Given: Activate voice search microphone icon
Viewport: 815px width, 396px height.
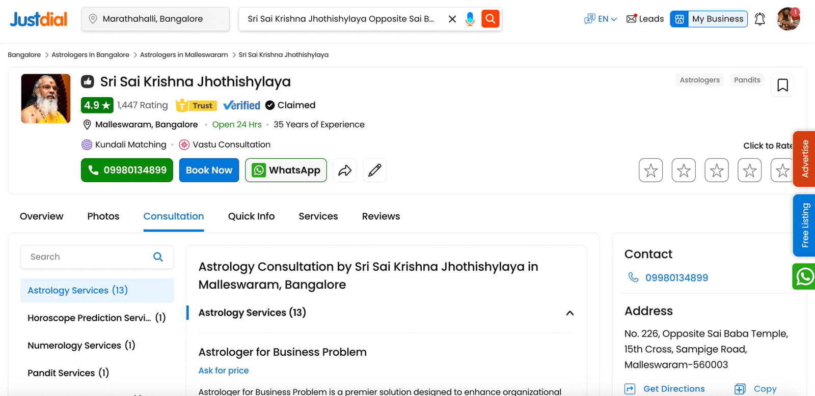Looking at the screenshot, I should click(x=470, y=19).
